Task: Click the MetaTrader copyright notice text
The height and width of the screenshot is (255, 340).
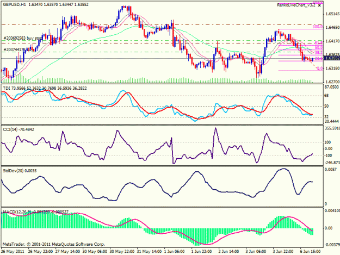Action: click(x=54, y=244)
